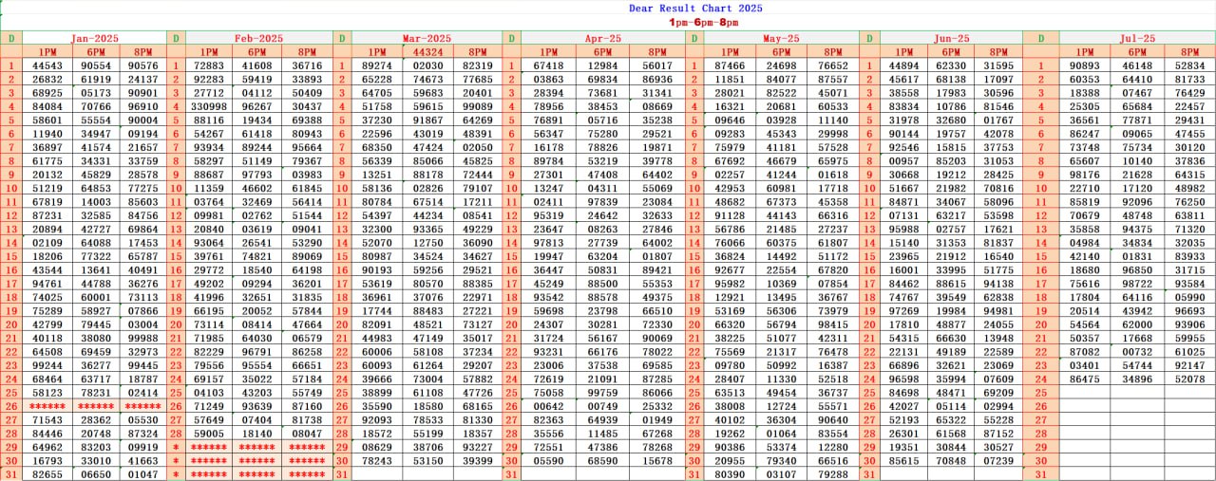This screenshot has width=1216, height=481.
Task: Click the April value 69834
Action: tap(603, 80)
